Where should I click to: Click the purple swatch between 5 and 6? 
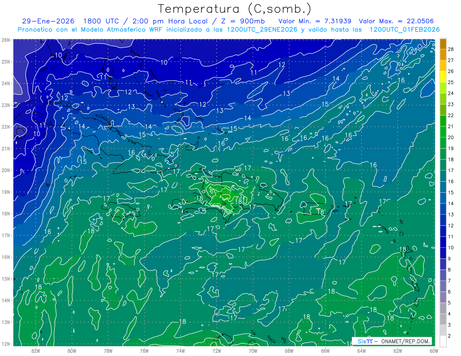tap(443, 297)
